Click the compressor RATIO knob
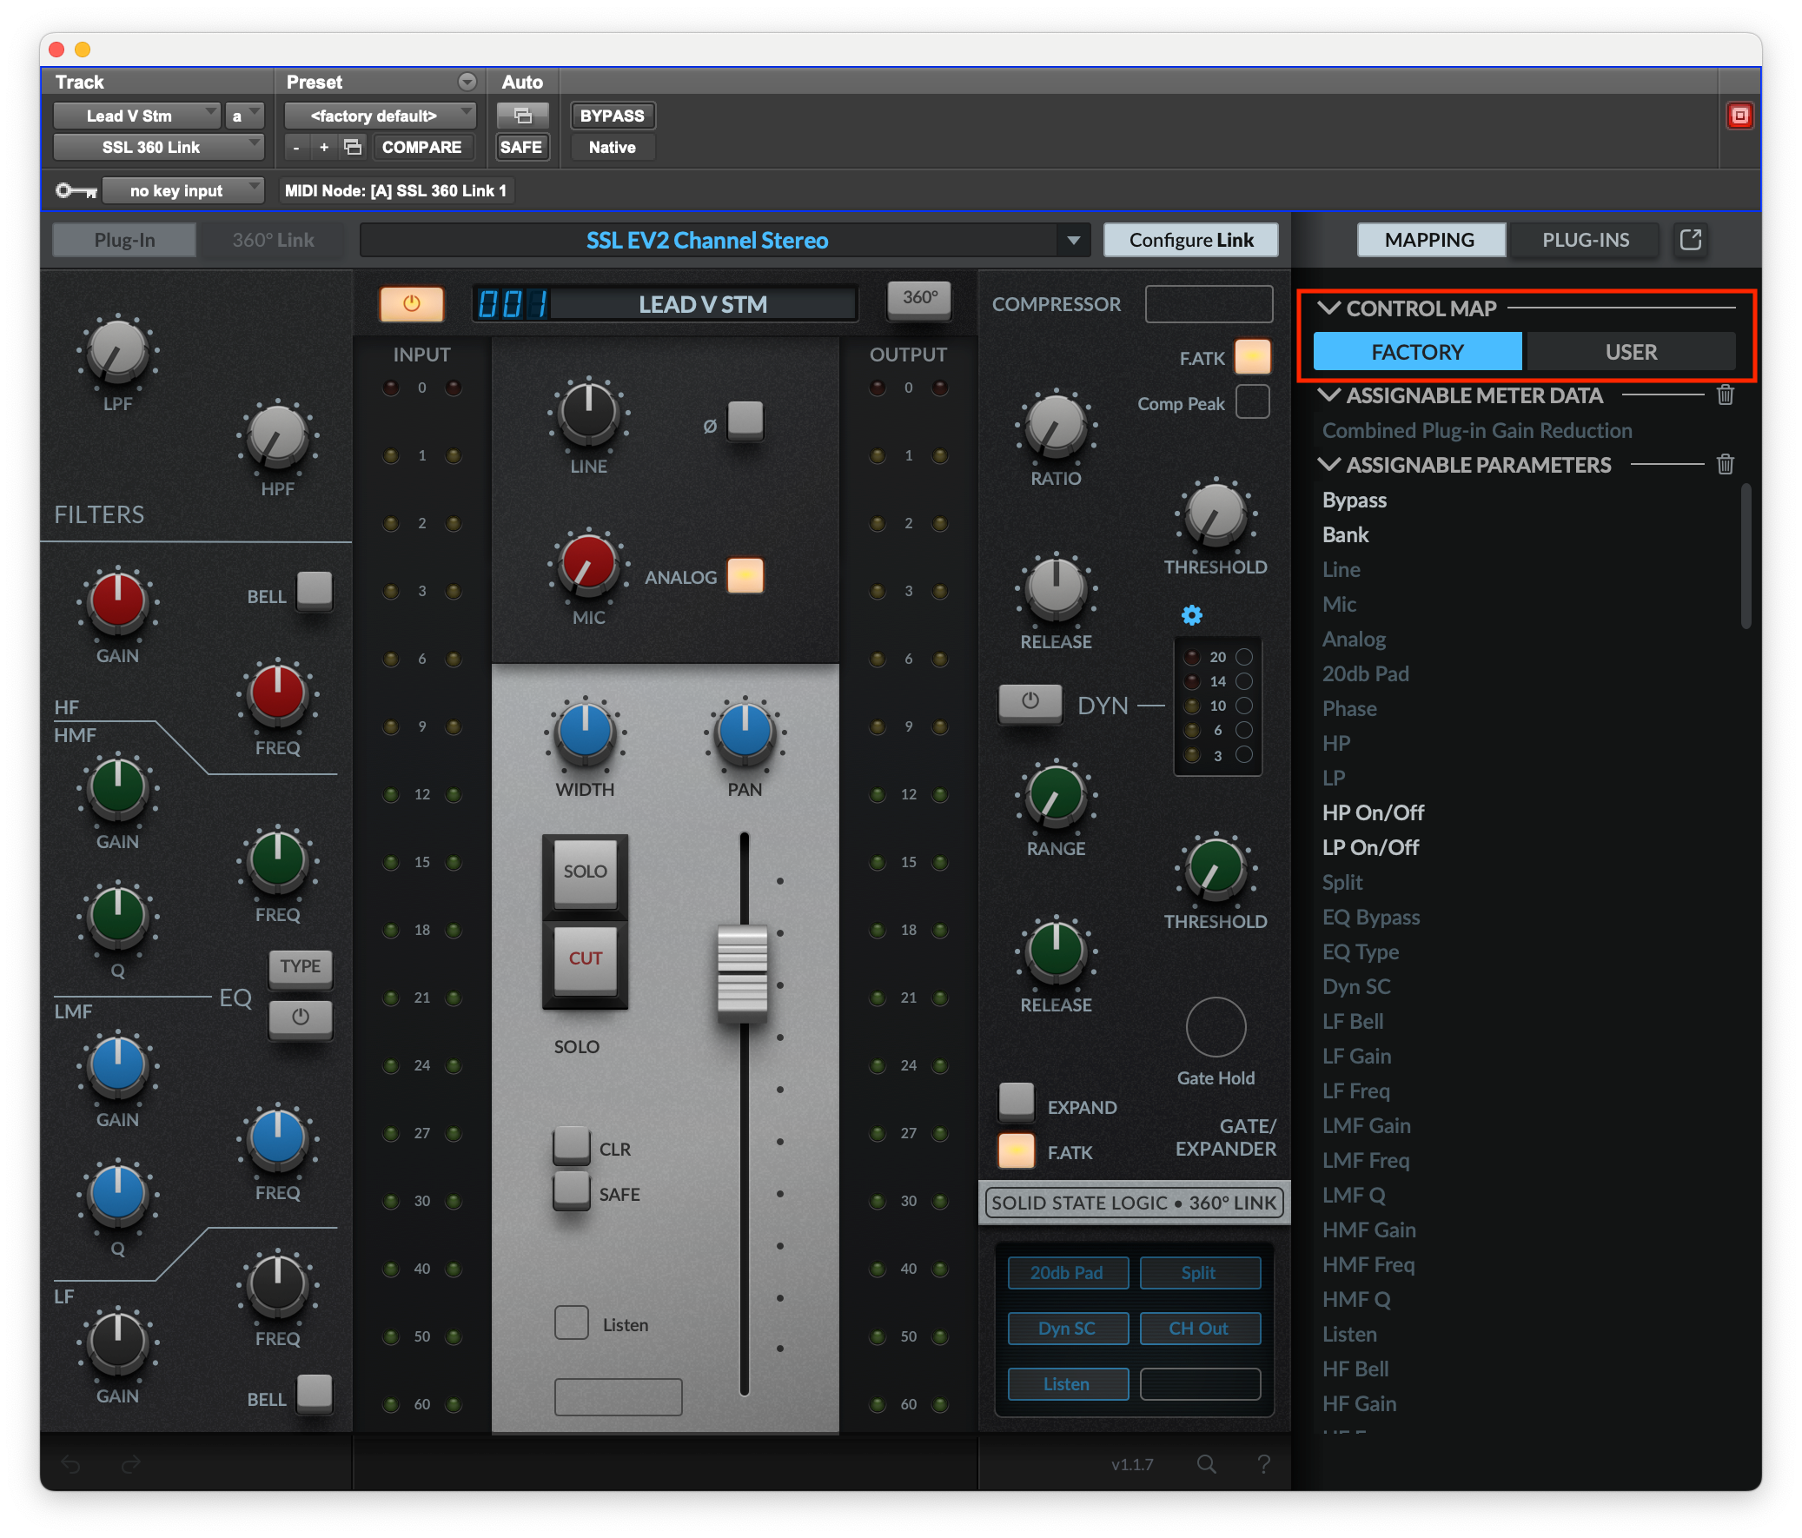 [1056, 425]
